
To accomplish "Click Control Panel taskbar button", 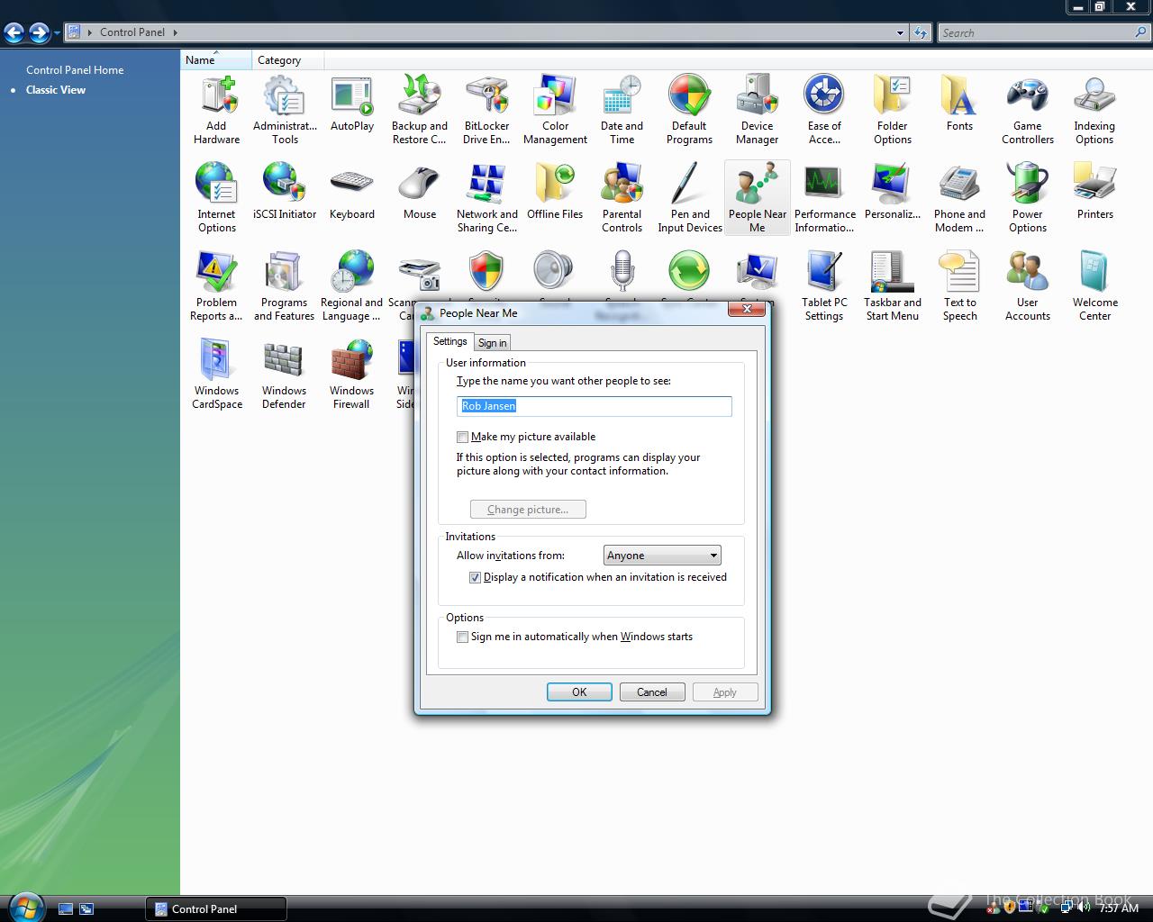I will 216,908.
